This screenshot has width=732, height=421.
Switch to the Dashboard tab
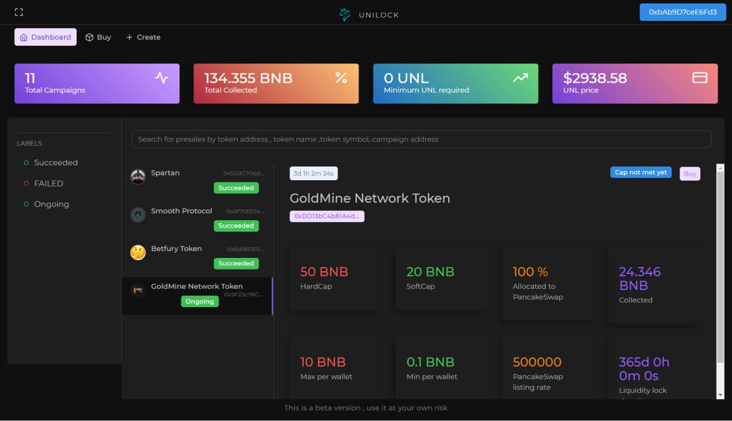45,37
